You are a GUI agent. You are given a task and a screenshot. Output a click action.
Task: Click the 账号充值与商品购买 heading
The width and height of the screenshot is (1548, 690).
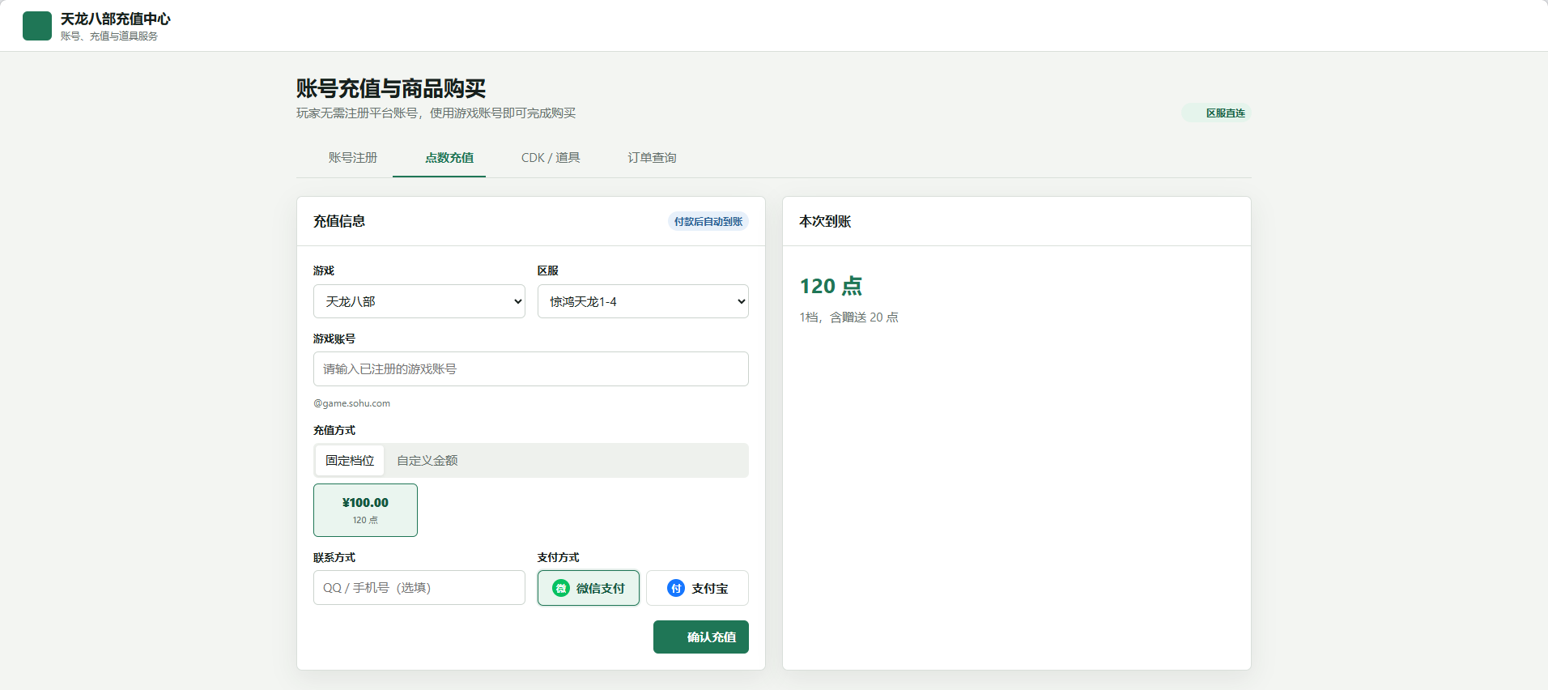tap(391, 88)
